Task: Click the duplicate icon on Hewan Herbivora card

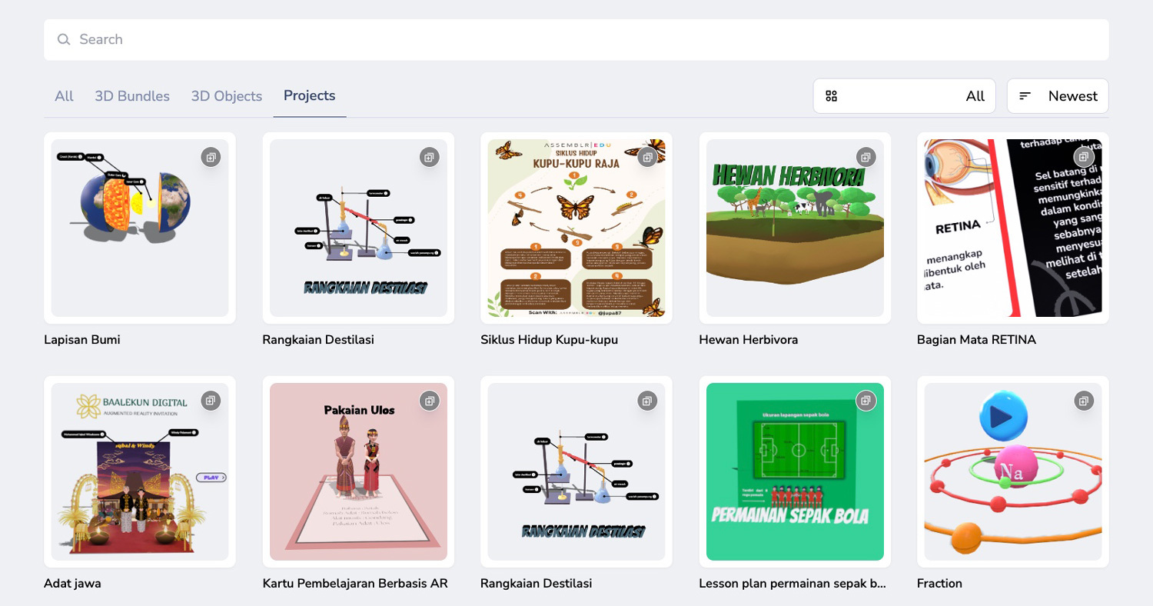Action: point(866,157)
